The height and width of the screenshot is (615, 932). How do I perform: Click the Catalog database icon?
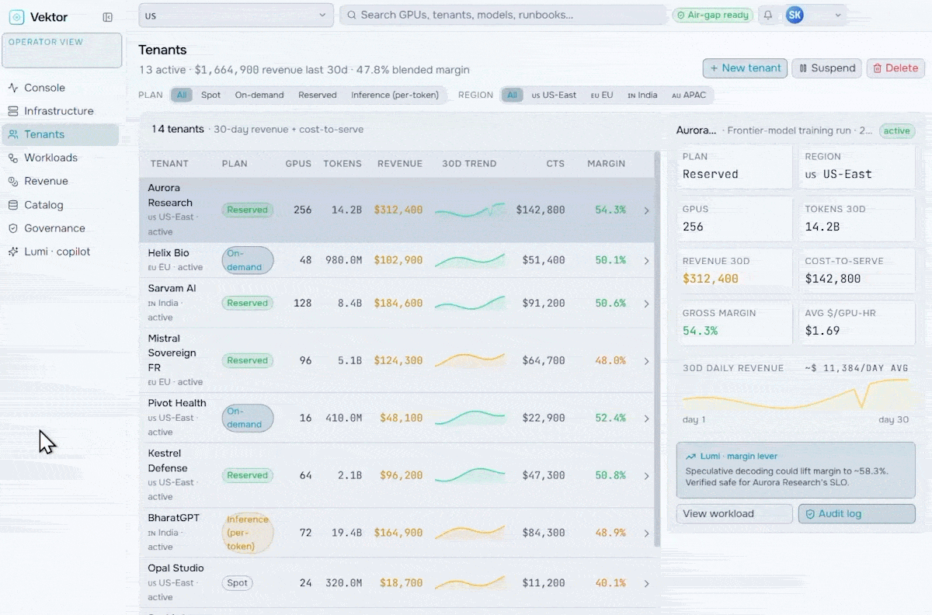point(13,205)
